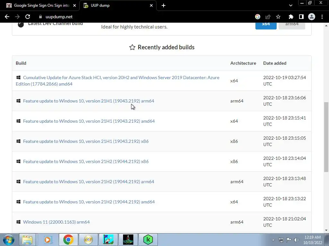Click the taskbar clock showing 12:19 AM

[312, 240]
